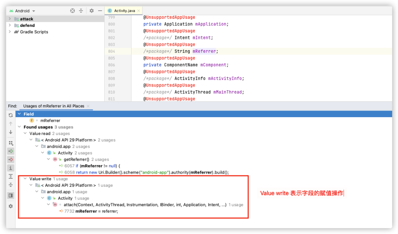The height and width of the screenshot is (234, 398).
Task: Click the info icon in Find toolbar
Action: tap(11, 168)
